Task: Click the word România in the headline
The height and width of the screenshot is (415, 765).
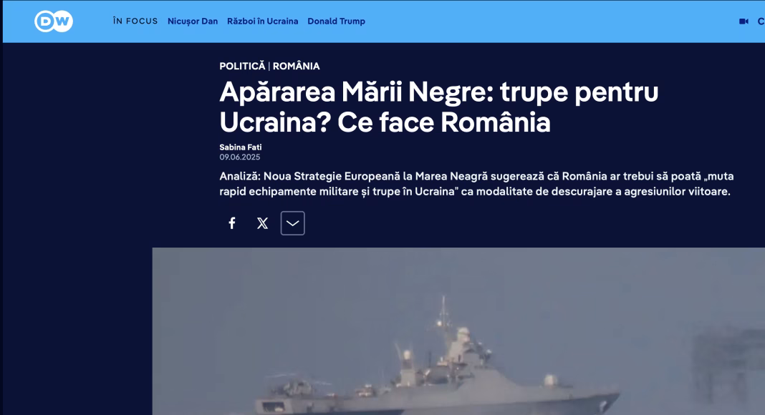Action: point(496,122)
